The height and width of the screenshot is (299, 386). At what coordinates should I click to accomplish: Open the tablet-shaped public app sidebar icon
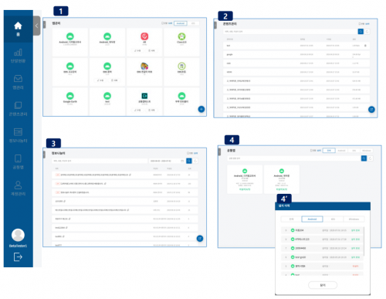click(x=18, y=161)
